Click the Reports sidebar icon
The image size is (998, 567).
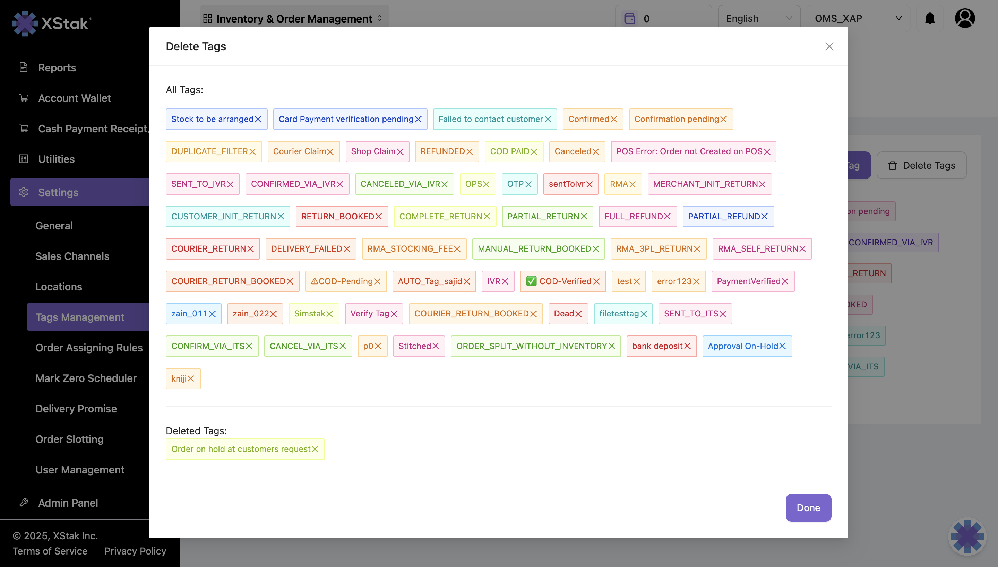pos(23,67)
